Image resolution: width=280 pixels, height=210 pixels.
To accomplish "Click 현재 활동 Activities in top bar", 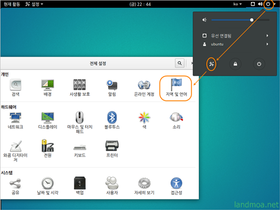I will (x=12, y=4).
